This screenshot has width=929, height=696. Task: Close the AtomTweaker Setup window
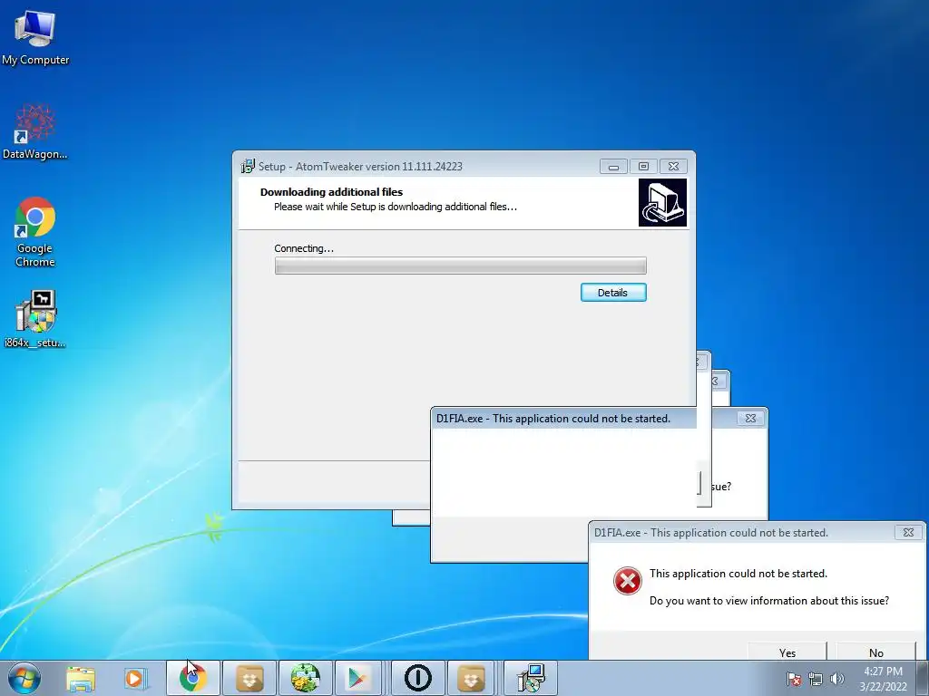coord(674,167)
